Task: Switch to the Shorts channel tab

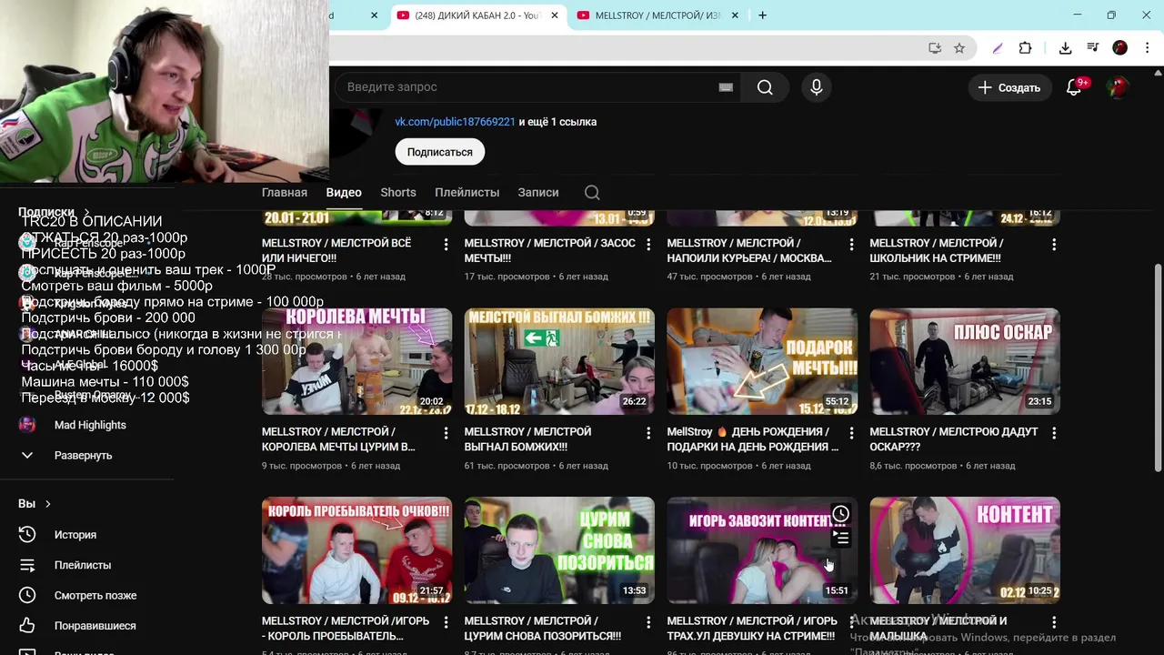Action: pyautogui.click(x=398, y=192)
